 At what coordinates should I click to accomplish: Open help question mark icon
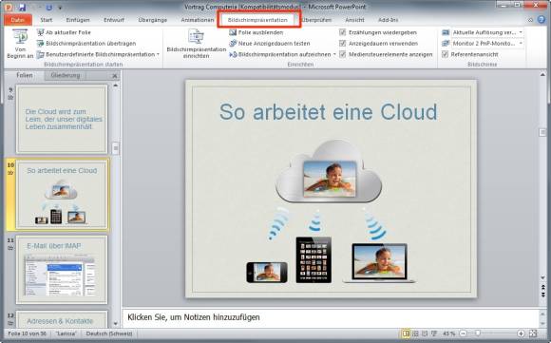click(541, 20)
